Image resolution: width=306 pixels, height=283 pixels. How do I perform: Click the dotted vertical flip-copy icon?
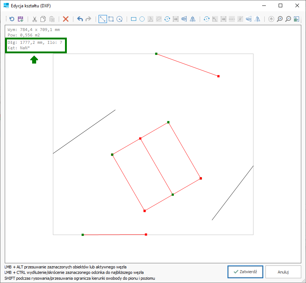249,19
